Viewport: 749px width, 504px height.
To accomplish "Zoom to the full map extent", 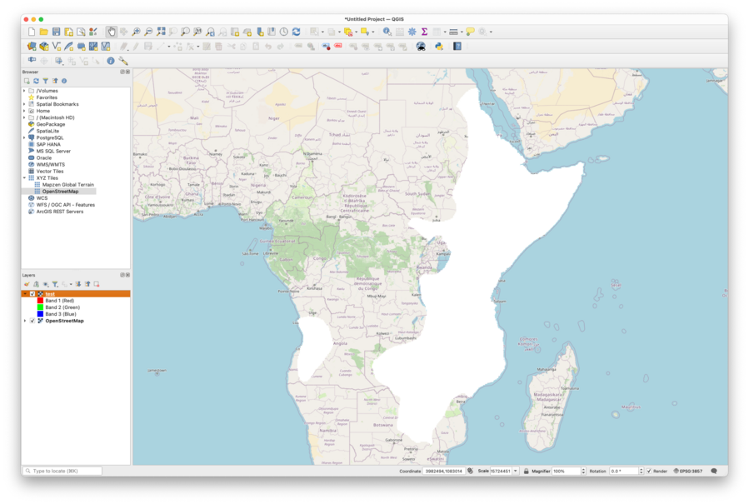I will pos(162,31).
